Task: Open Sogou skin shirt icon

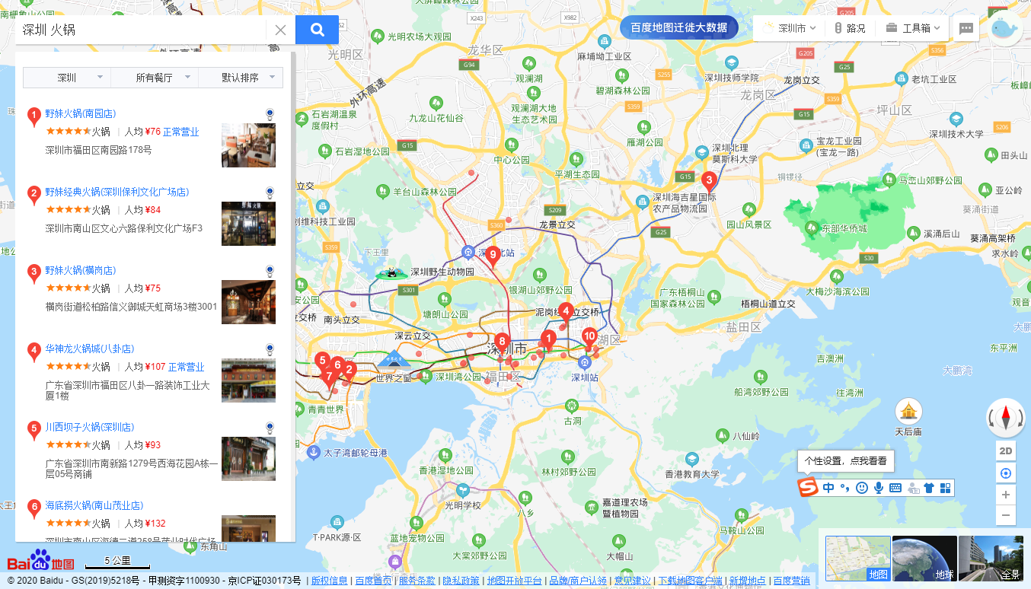Action: [x=928, y=488]
